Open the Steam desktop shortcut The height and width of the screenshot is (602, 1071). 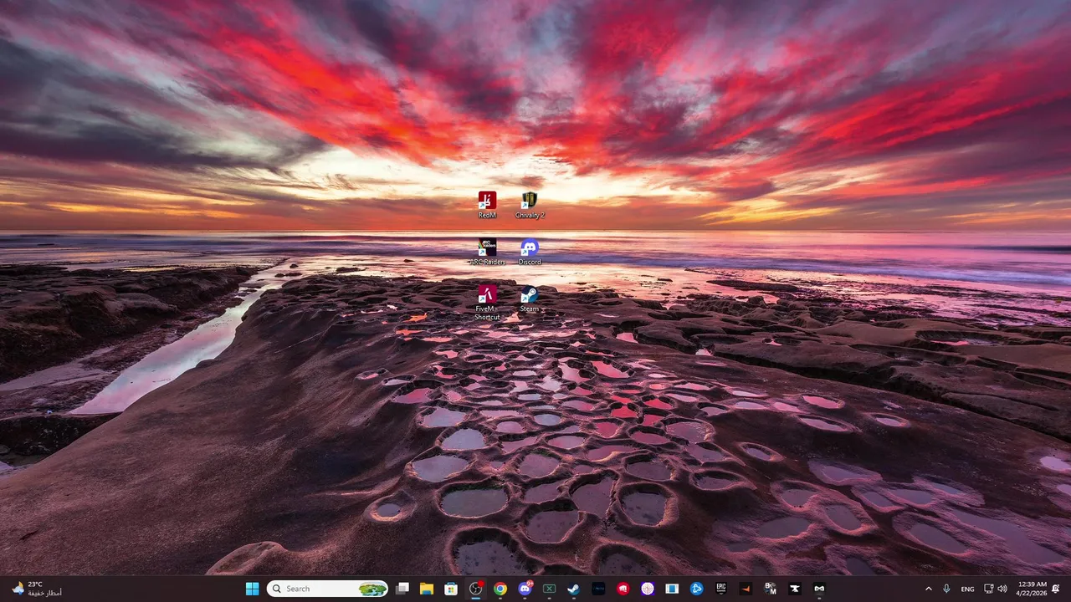click(x=530, y=298)
